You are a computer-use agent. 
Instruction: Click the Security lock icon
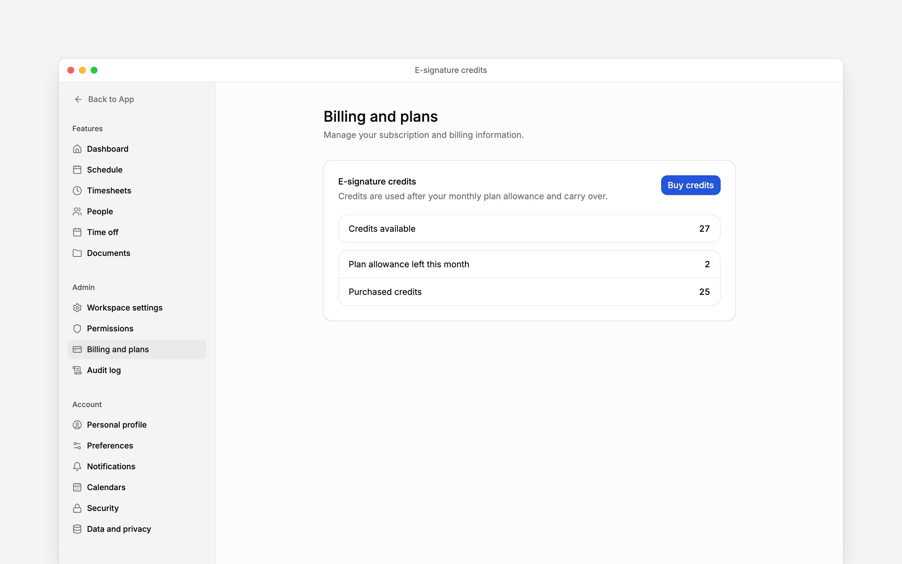click(x=77, y=509)
